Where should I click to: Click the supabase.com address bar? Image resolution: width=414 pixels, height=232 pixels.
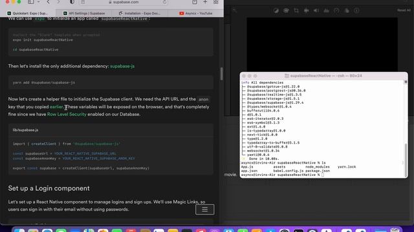tap(124, 2)
